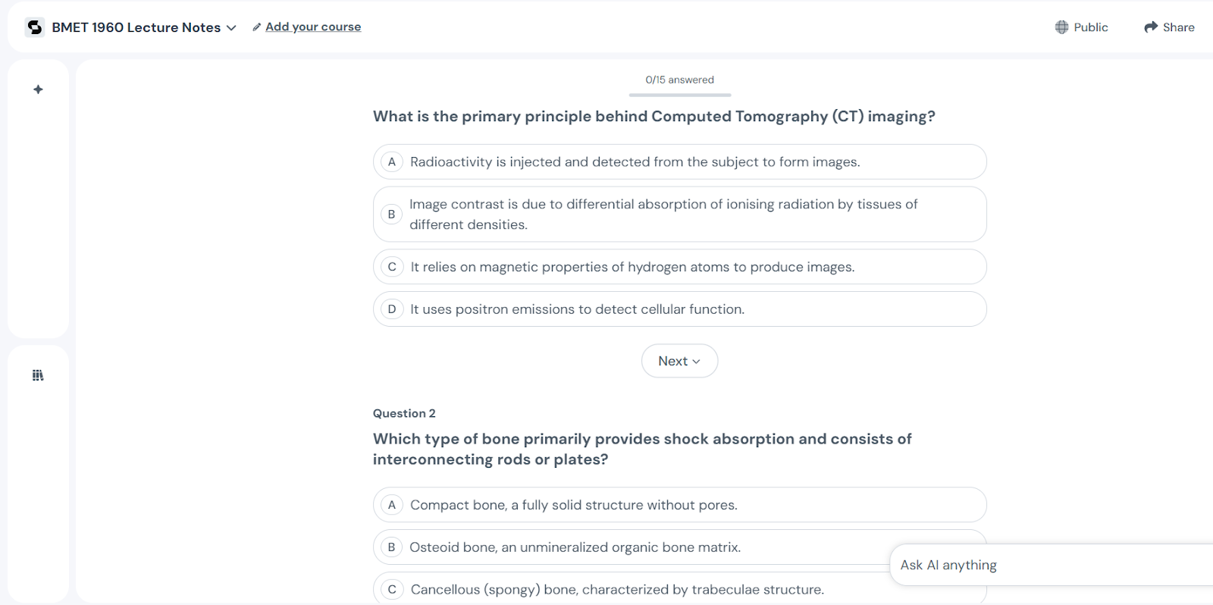Open the Add your course link
Image resolution: width=1213 pixels, height=605 pixels.
pos(313,27)
